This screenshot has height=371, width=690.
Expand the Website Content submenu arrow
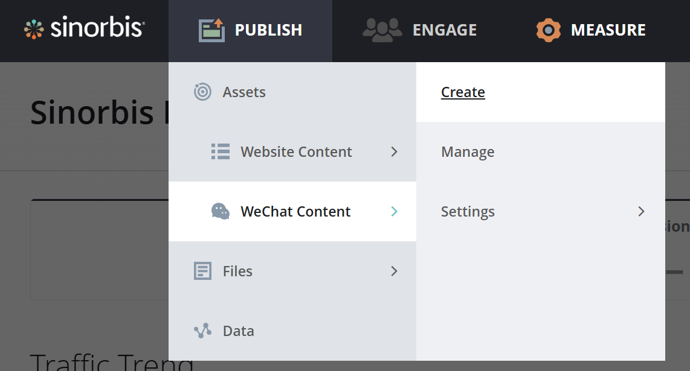click(394, 151)
